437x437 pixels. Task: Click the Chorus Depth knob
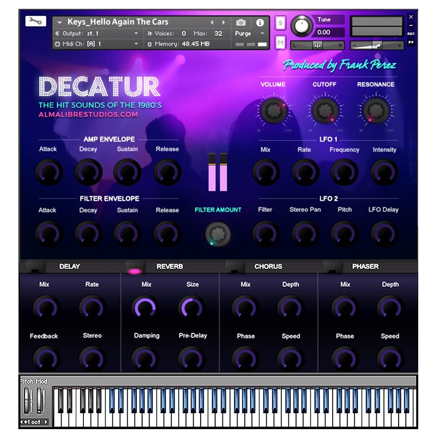291,308
